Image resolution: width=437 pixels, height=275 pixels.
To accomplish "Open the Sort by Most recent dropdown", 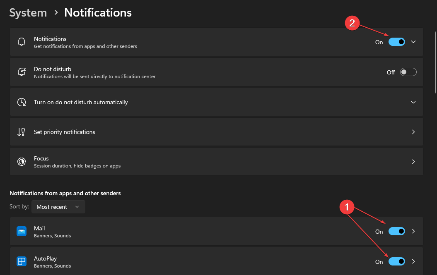I will [x=58, y=207].
